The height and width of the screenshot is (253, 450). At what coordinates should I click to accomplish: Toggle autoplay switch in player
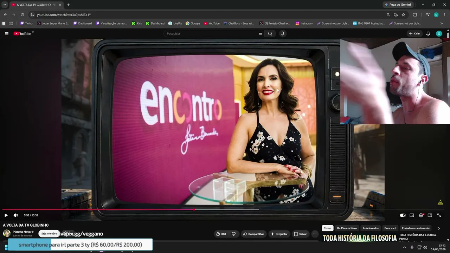point(403,215)
